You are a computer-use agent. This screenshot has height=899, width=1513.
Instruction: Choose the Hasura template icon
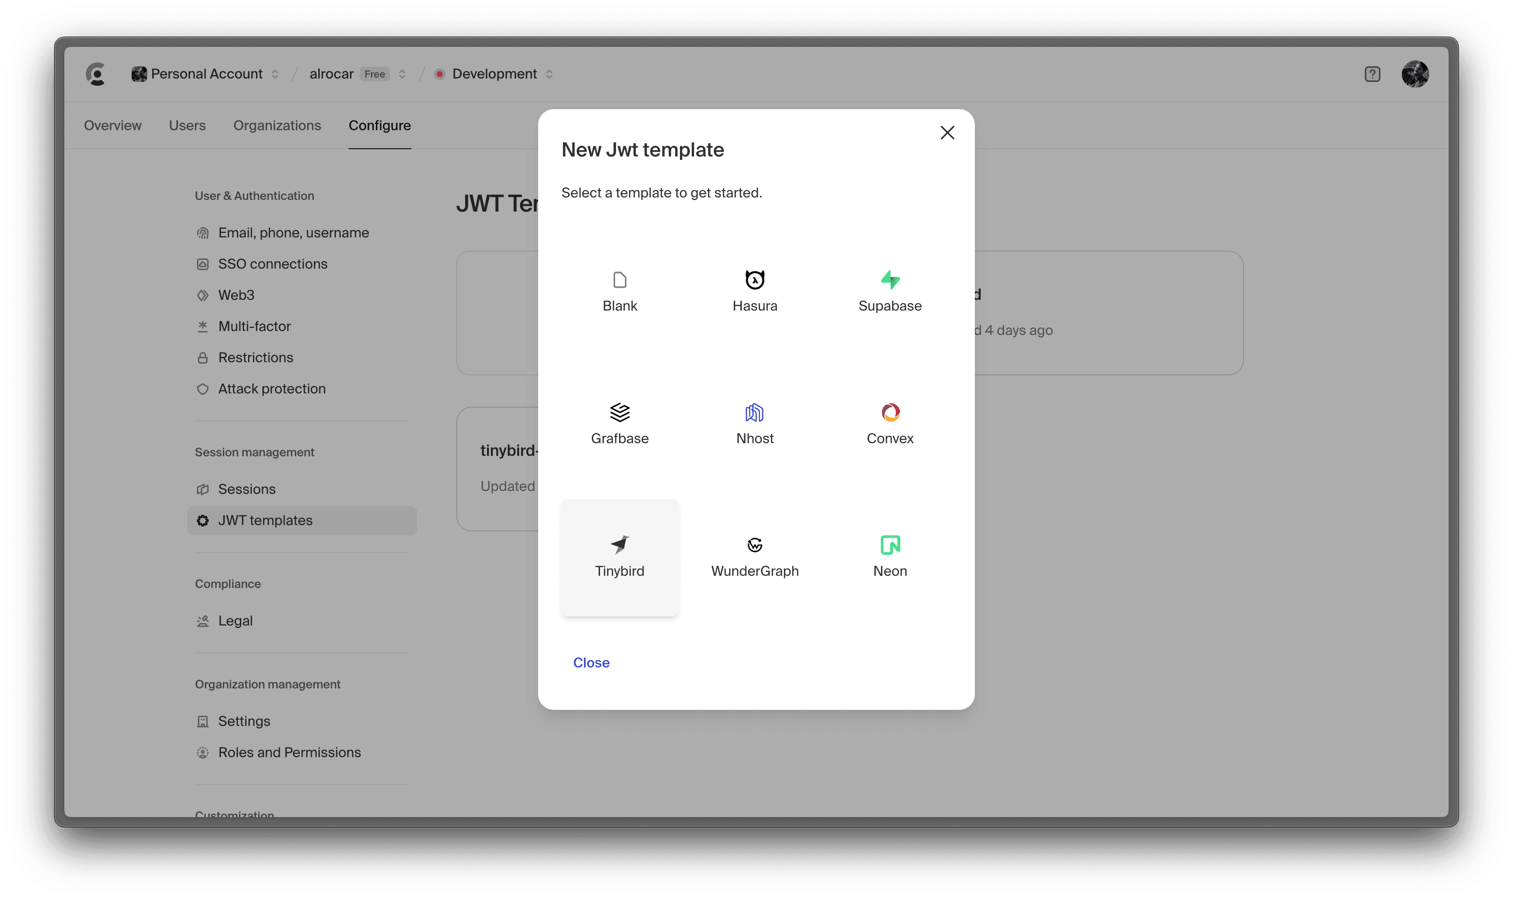pos(755,279)
